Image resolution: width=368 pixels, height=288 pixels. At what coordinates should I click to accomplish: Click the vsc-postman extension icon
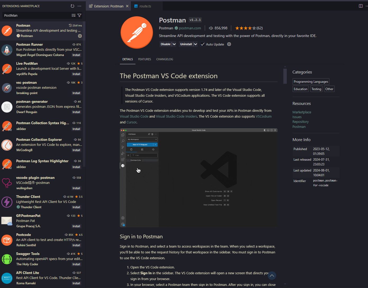coord(7,88)
